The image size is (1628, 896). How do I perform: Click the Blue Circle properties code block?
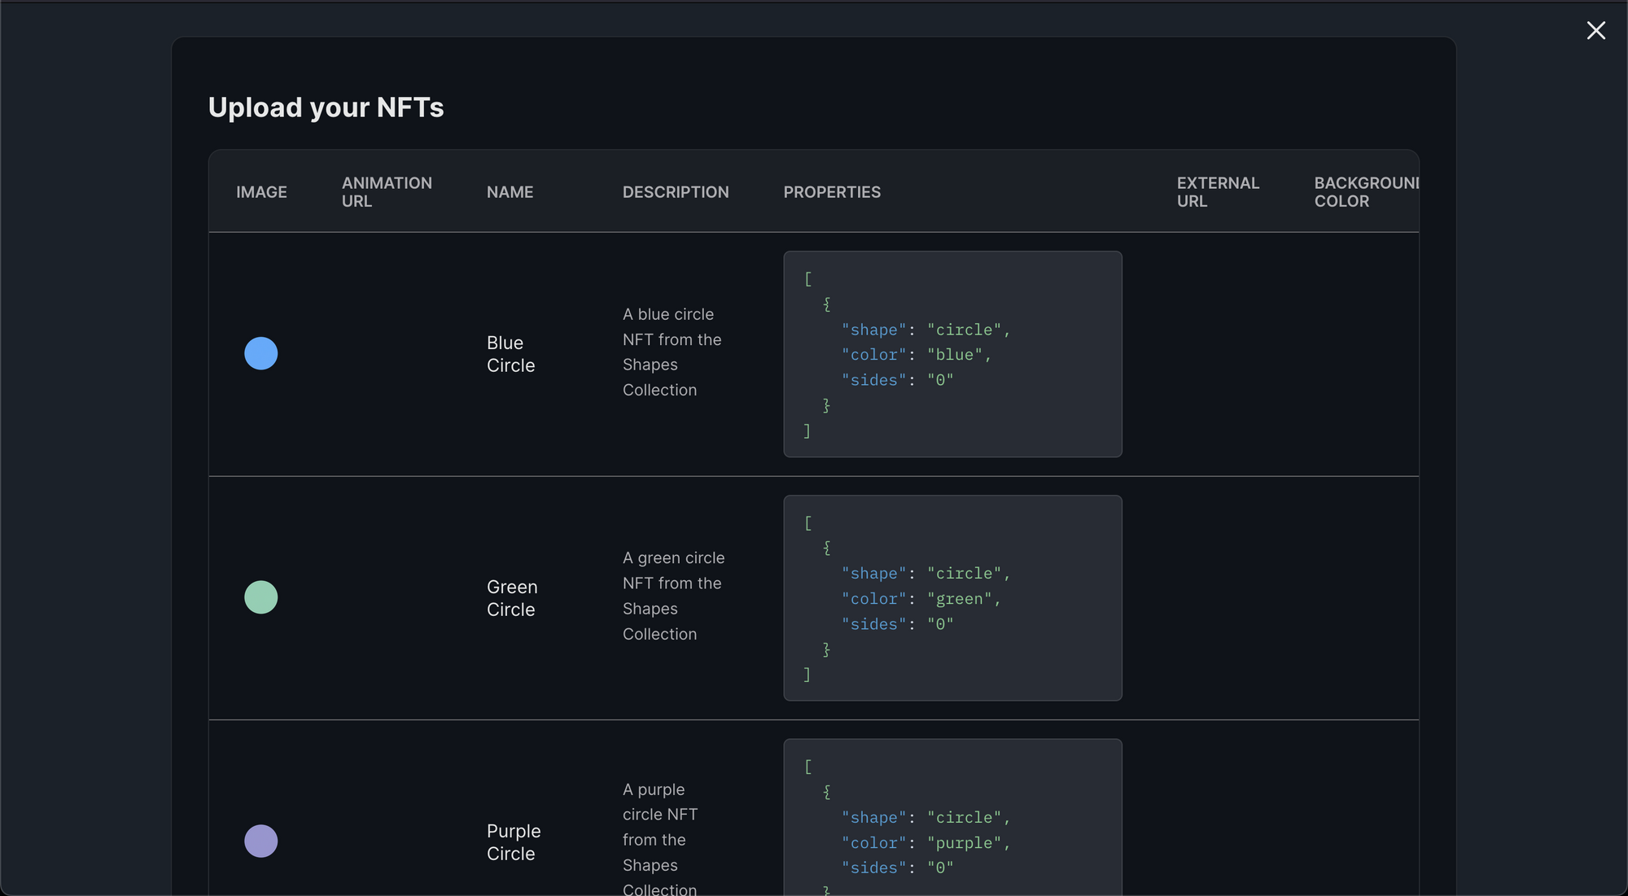pos(952,354)
